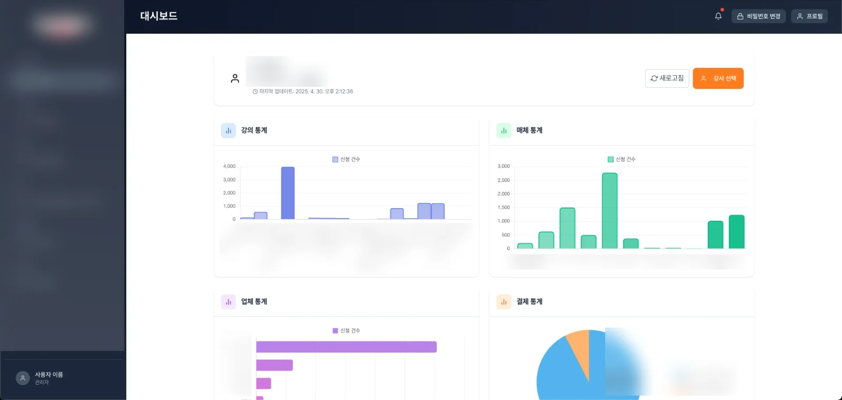Click the 결제 통계 chart icon
Viewport: 842px width, 400px height.
[x=504, y=302]
